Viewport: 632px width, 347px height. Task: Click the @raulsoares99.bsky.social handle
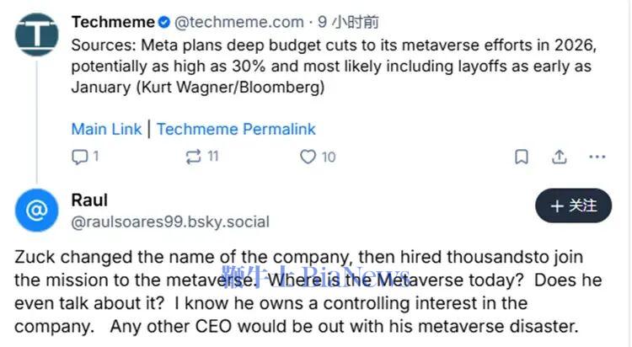coord(170,222)
